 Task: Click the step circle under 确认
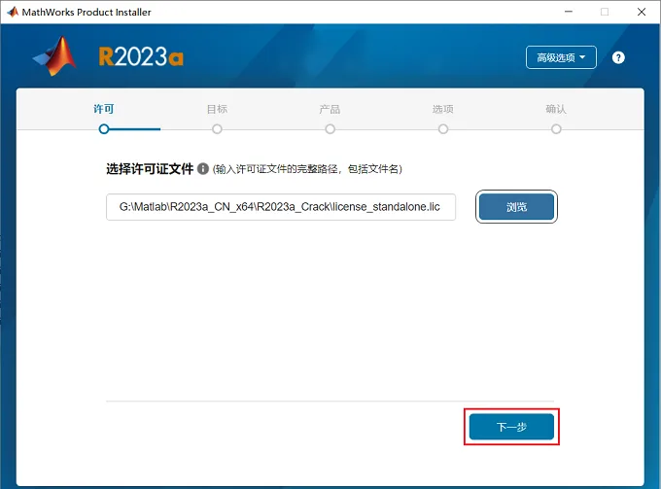click(556, 129)
